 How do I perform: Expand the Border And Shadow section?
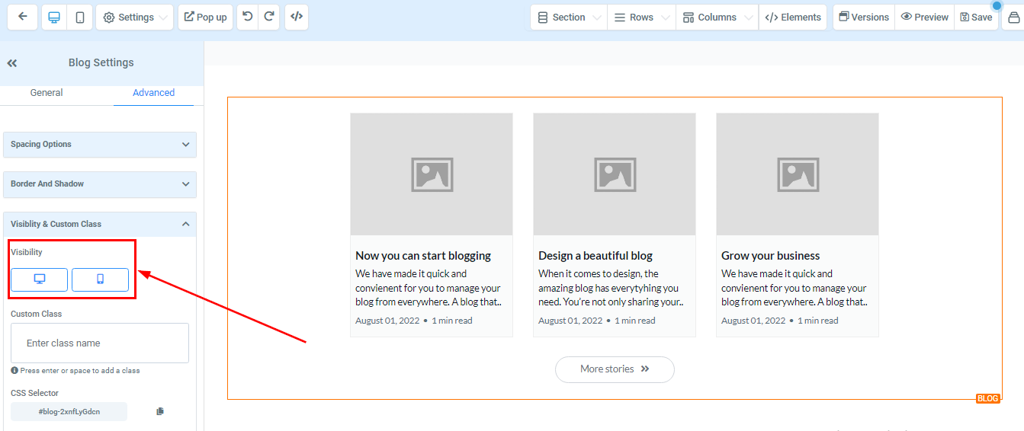coord(100,184)
